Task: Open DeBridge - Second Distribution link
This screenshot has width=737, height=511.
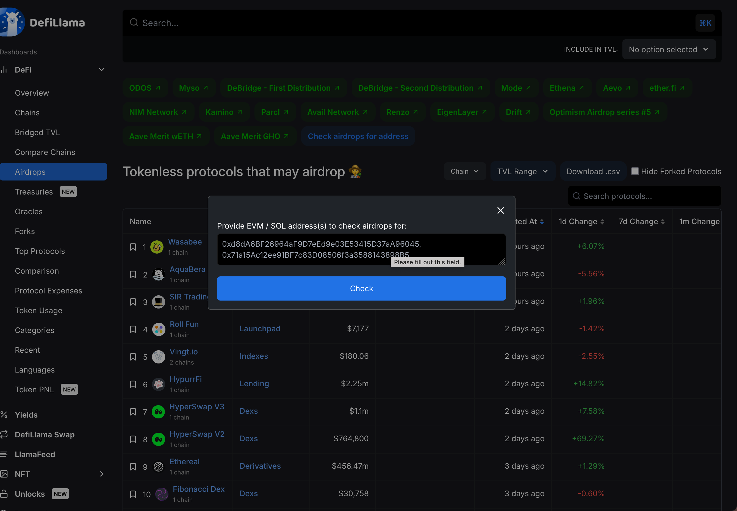Action: click(420, 88)
